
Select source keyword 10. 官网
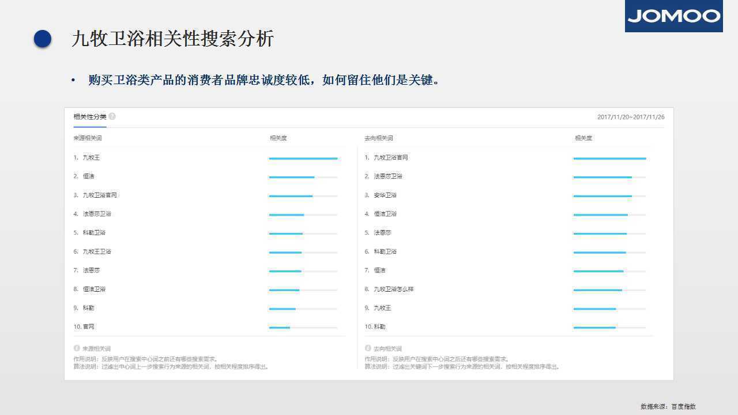pos(84,327)
